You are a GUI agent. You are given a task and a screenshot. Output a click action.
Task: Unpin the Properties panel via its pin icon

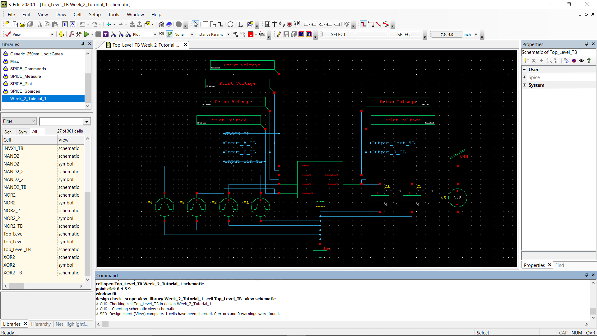(x=586, y=44)
